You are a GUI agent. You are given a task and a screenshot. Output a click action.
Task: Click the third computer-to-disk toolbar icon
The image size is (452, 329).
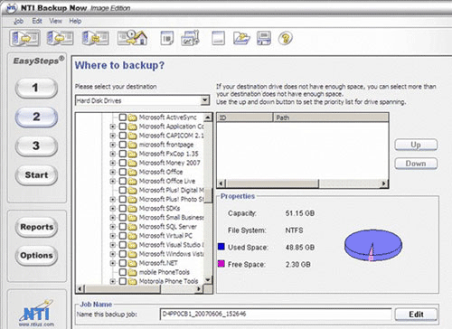point(96,38)
